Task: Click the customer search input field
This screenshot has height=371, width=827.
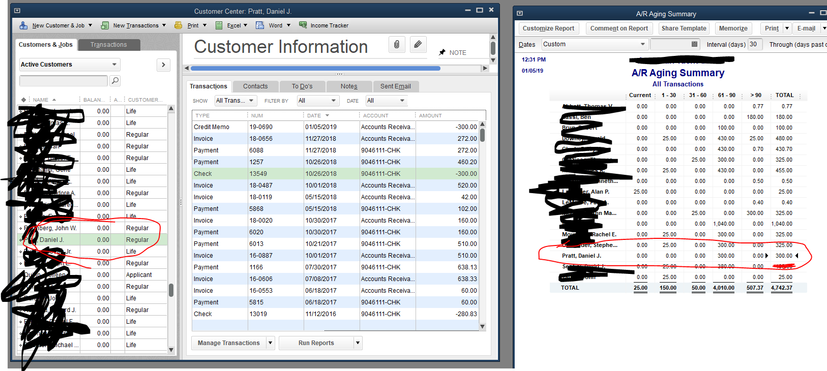Action: click(x=64, y=80)
